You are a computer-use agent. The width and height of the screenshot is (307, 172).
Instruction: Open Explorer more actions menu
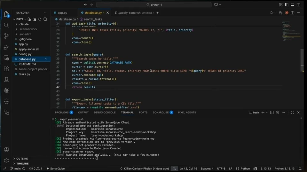[x=45, y=13]
